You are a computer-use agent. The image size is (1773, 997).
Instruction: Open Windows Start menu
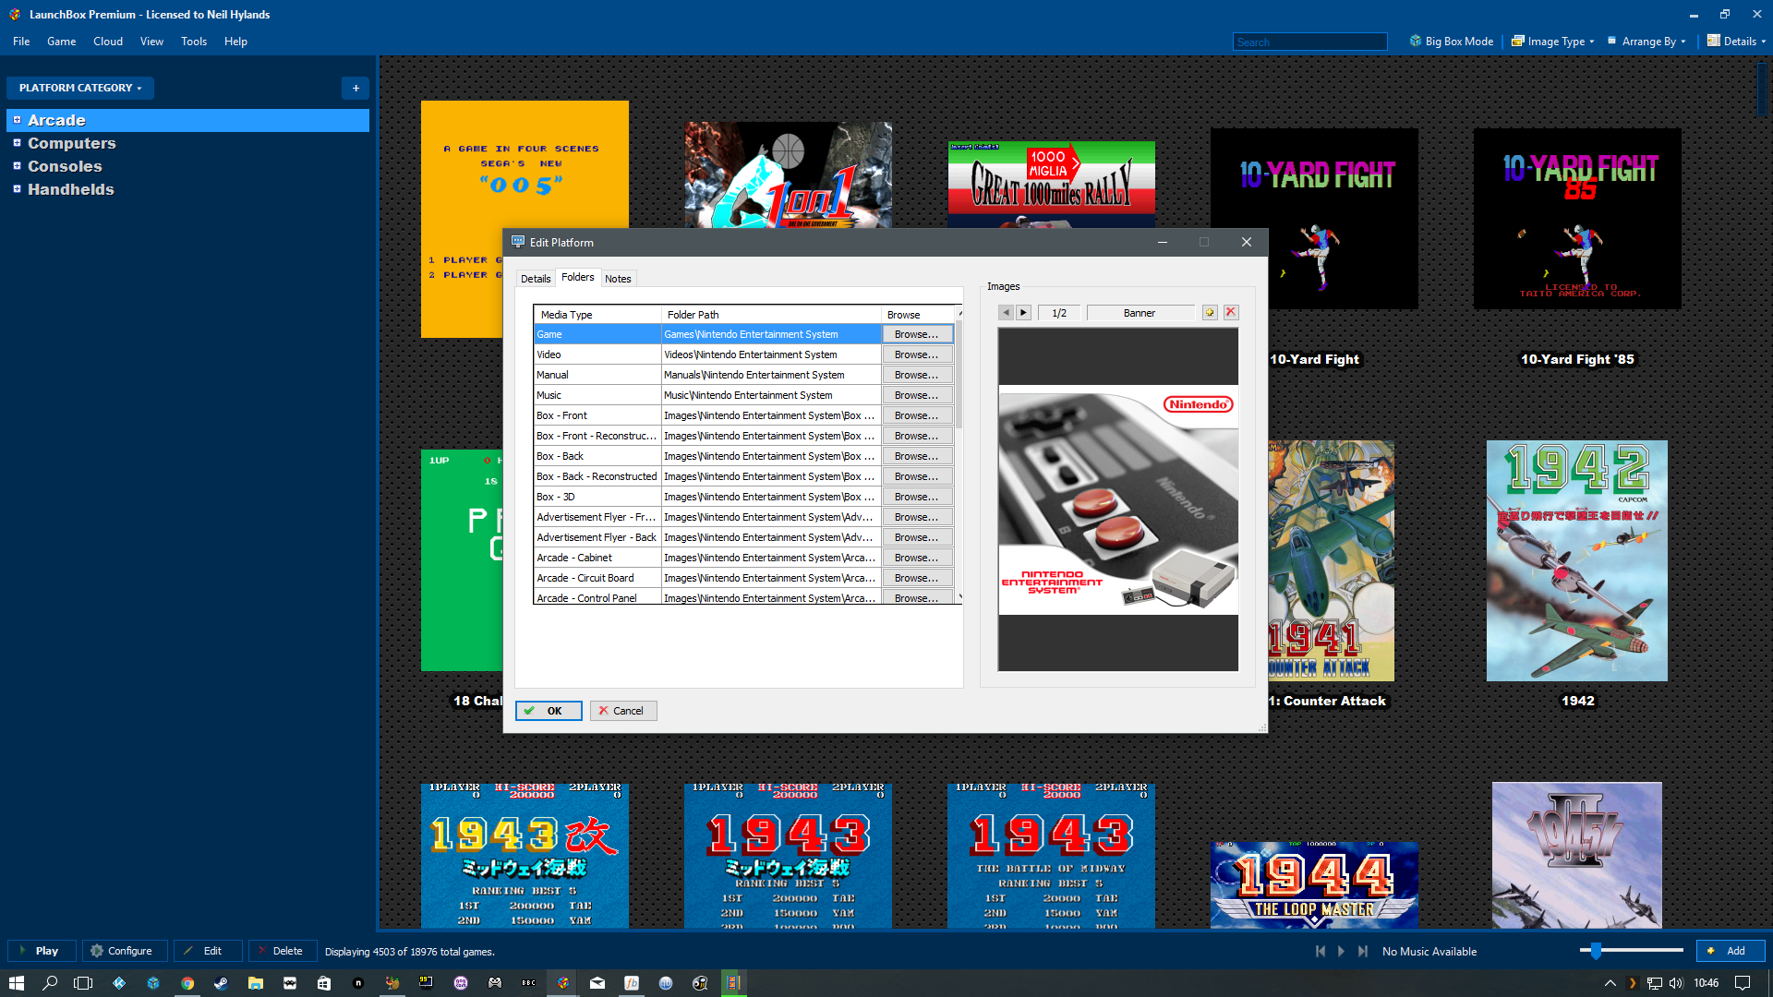(x=16, y=983)
